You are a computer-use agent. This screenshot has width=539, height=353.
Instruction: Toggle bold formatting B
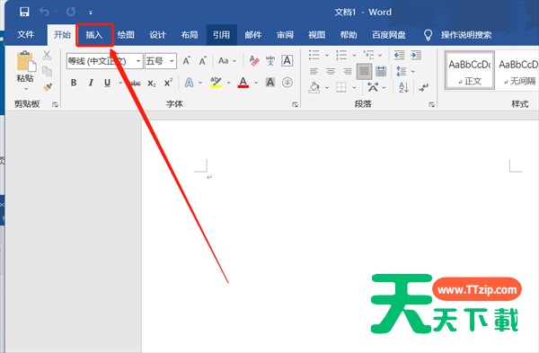[x=74, y=83]
